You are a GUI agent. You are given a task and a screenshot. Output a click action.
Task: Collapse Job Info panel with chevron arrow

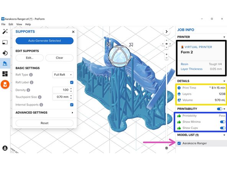(166, 31)
